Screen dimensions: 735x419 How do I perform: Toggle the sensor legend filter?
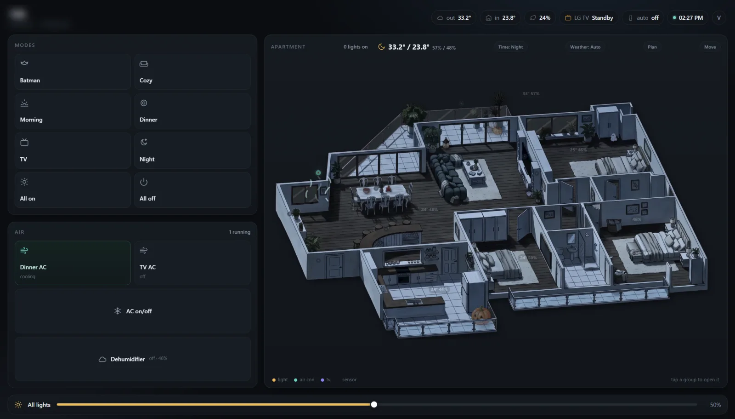click(349, 380)
